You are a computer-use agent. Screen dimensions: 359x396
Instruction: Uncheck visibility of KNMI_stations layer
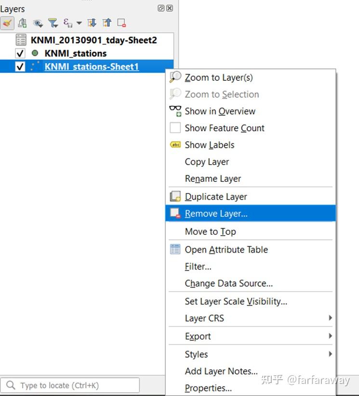[x=20, y=53]
